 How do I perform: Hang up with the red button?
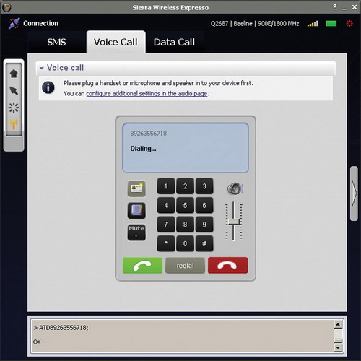coord(227,266)
